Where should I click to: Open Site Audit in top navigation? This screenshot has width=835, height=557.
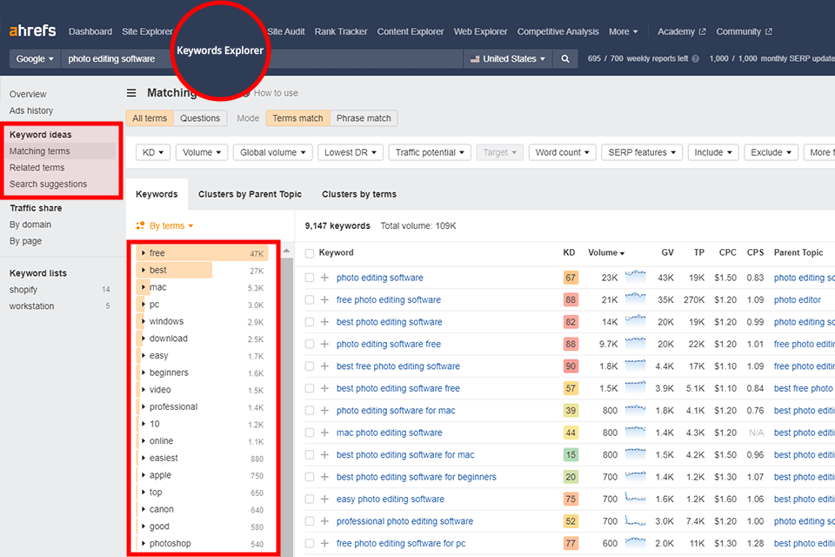tap(286, 32)
